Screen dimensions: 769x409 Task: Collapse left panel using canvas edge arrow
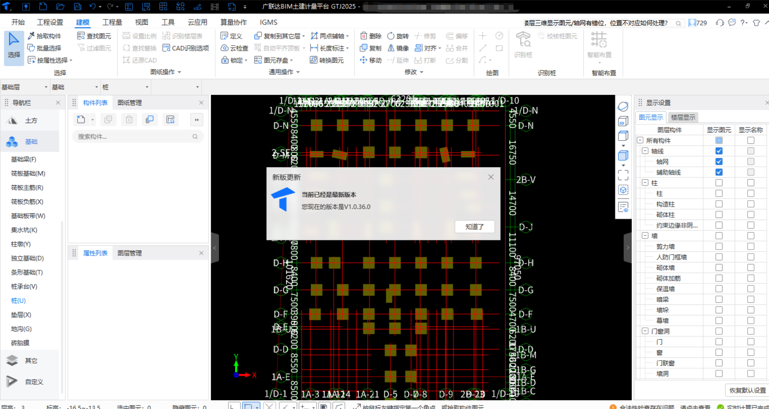215,248
